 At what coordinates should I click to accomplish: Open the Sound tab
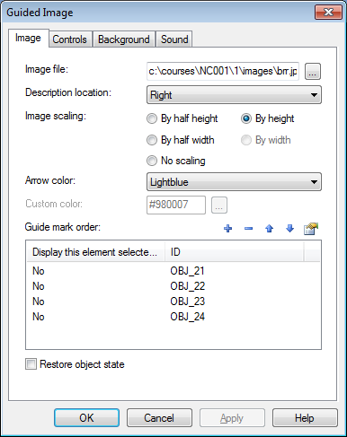pyautogui.click(x=174, y=39)
